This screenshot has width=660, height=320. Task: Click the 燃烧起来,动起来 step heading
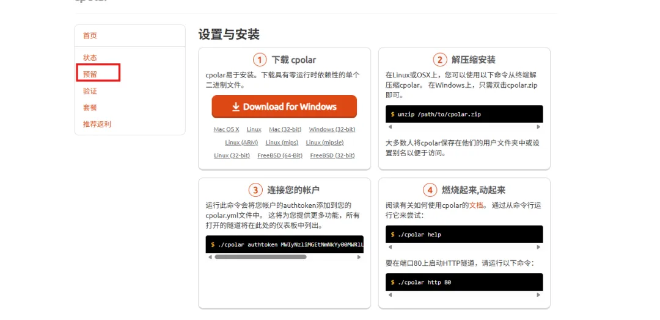click(x=473, y=190)
